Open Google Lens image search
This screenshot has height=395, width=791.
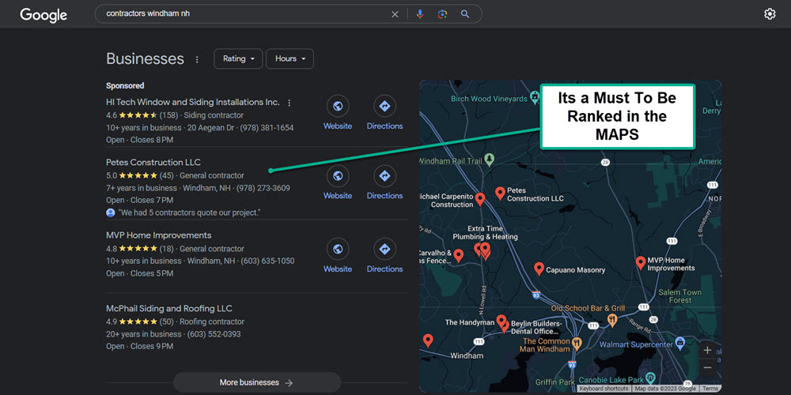[442, 14]
